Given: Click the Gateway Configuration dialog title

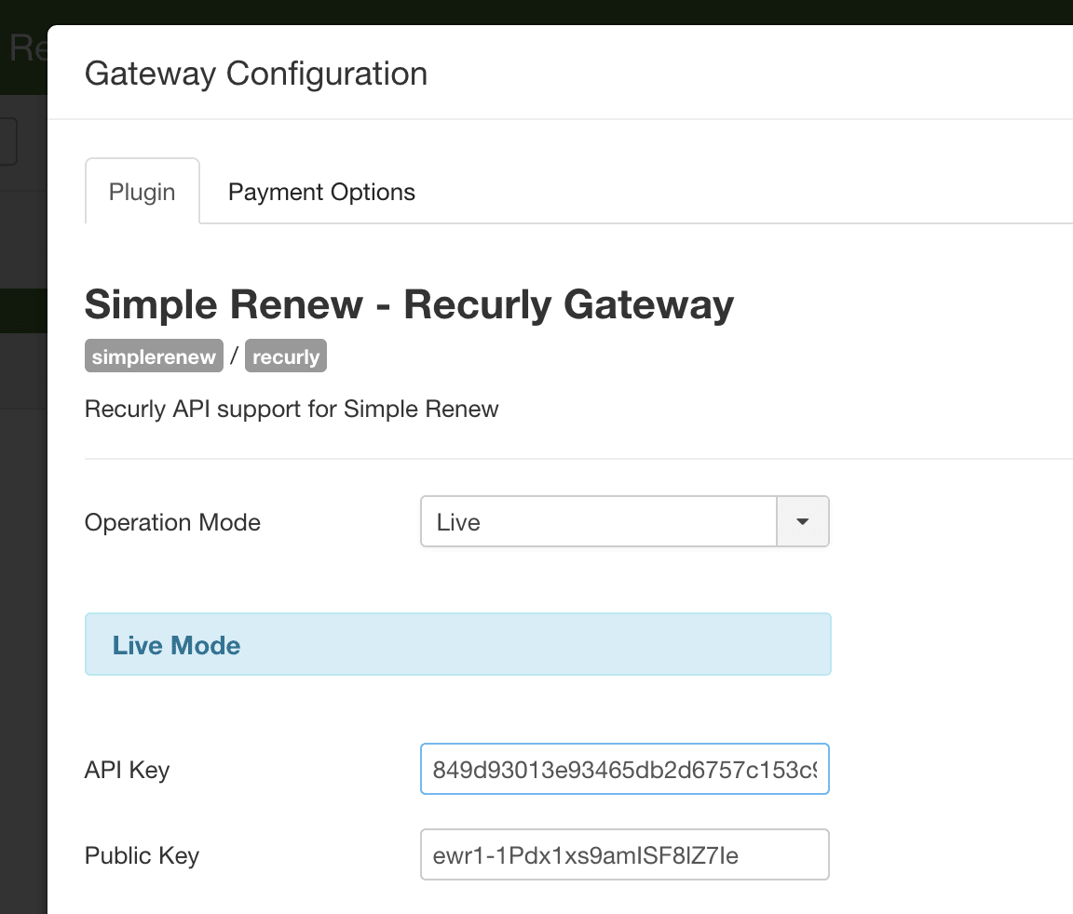Looking at the screenshot, I should pos(256,74).
